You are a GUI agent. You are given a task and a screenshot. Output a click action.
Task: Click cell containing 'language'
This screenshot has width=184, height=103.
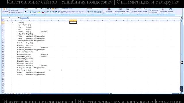pyautogui.click(x=22, y=68)
